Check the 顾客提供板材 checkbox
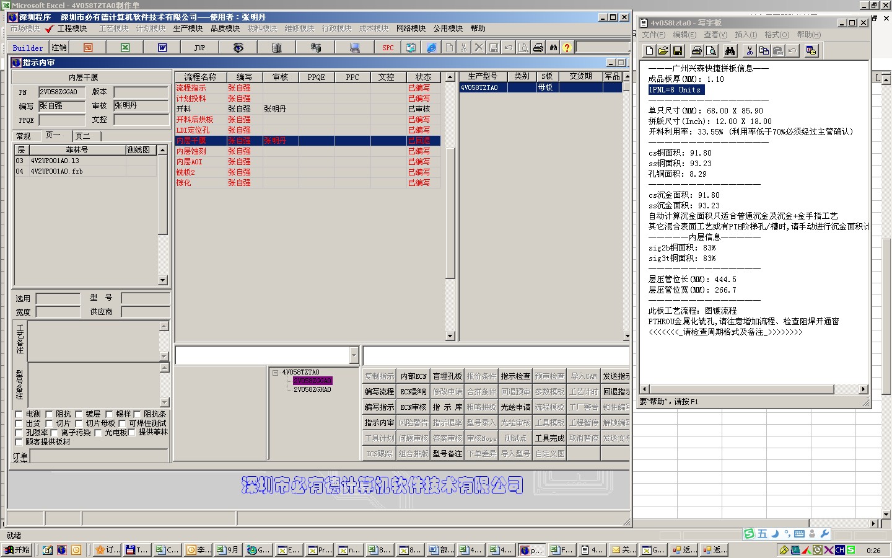The width and height of the screenshot is (892, 558). click(x=19, y=442)
